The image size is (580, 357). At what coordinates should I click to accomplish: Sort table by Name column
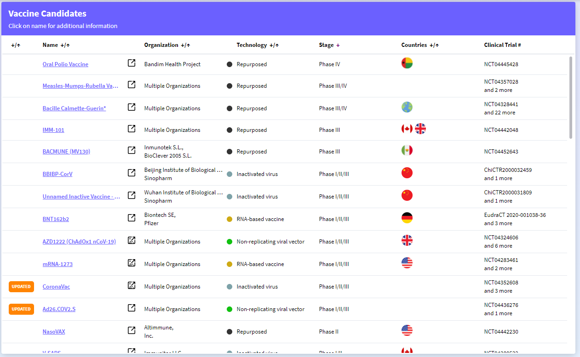coord(56,45)
